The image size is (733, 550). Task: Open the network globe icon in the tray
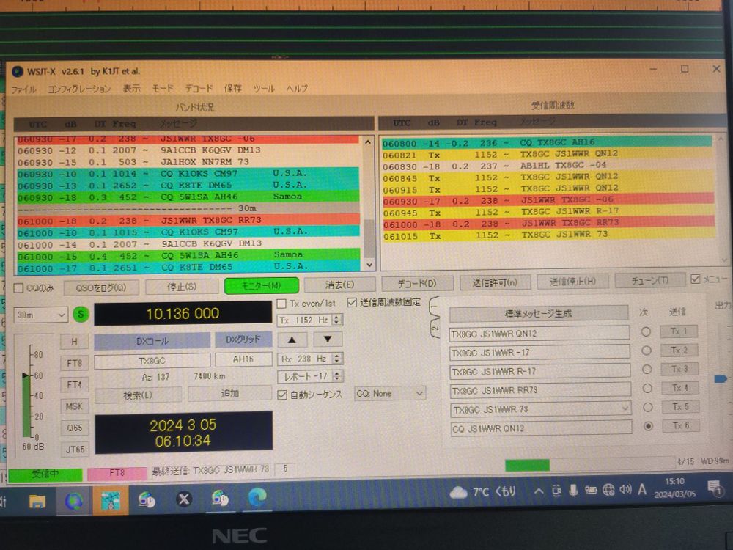pyautogui.click(x=608, y=490)
